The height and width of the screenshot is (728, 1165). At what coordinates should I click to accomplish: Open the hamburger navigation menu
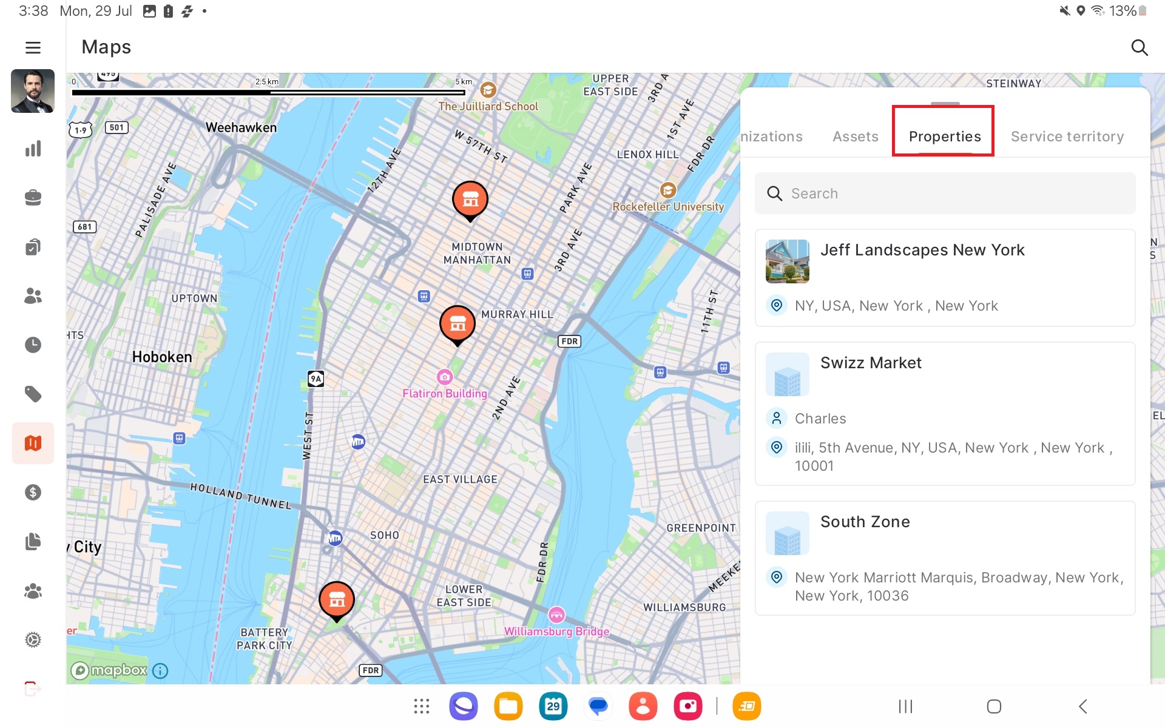[x=33, y=47]
